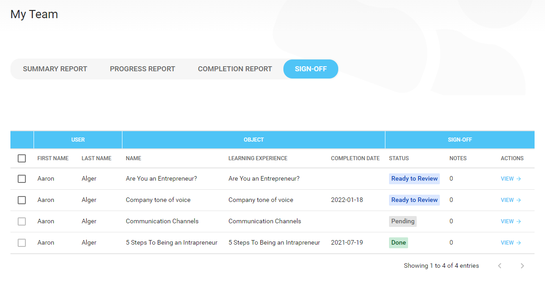545x290 pixels.
Task: Switch to the Progress Report tab
Action: pos(142,69)
